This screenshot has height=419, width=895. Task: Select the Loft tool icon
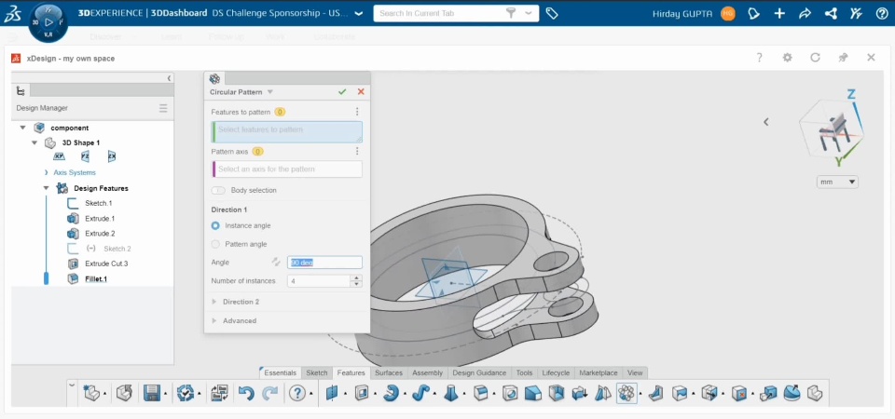451,393
